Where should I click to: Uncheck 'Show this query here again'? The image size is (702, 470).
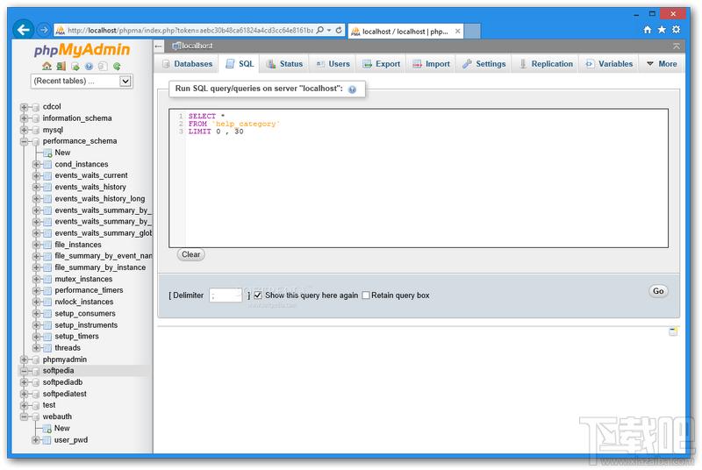[258, 296]
